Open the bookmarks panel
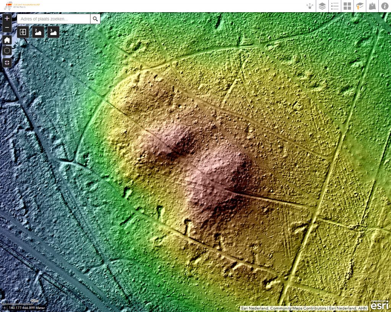Viewport: 391px width, 312px height. click(x=360, y=6)
